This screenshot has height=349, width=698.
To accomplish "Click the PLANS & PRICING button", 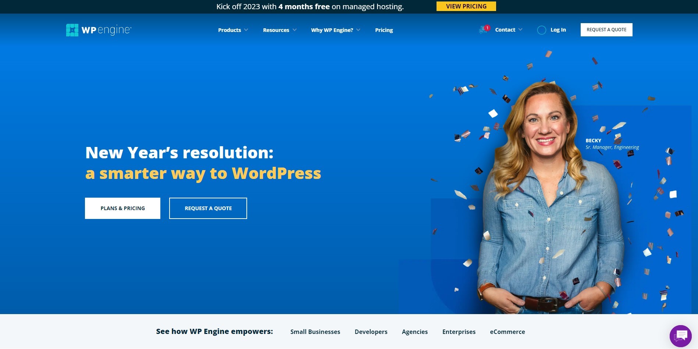I will pos(122,208).
